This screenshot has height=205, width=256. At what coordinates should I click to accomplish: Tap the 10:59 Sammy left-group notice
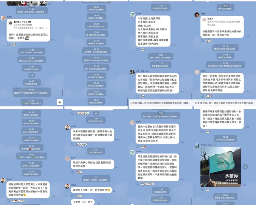point(31,131)
